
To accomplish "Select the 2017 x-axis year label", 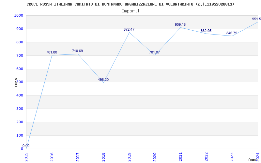I will (78, 157).
